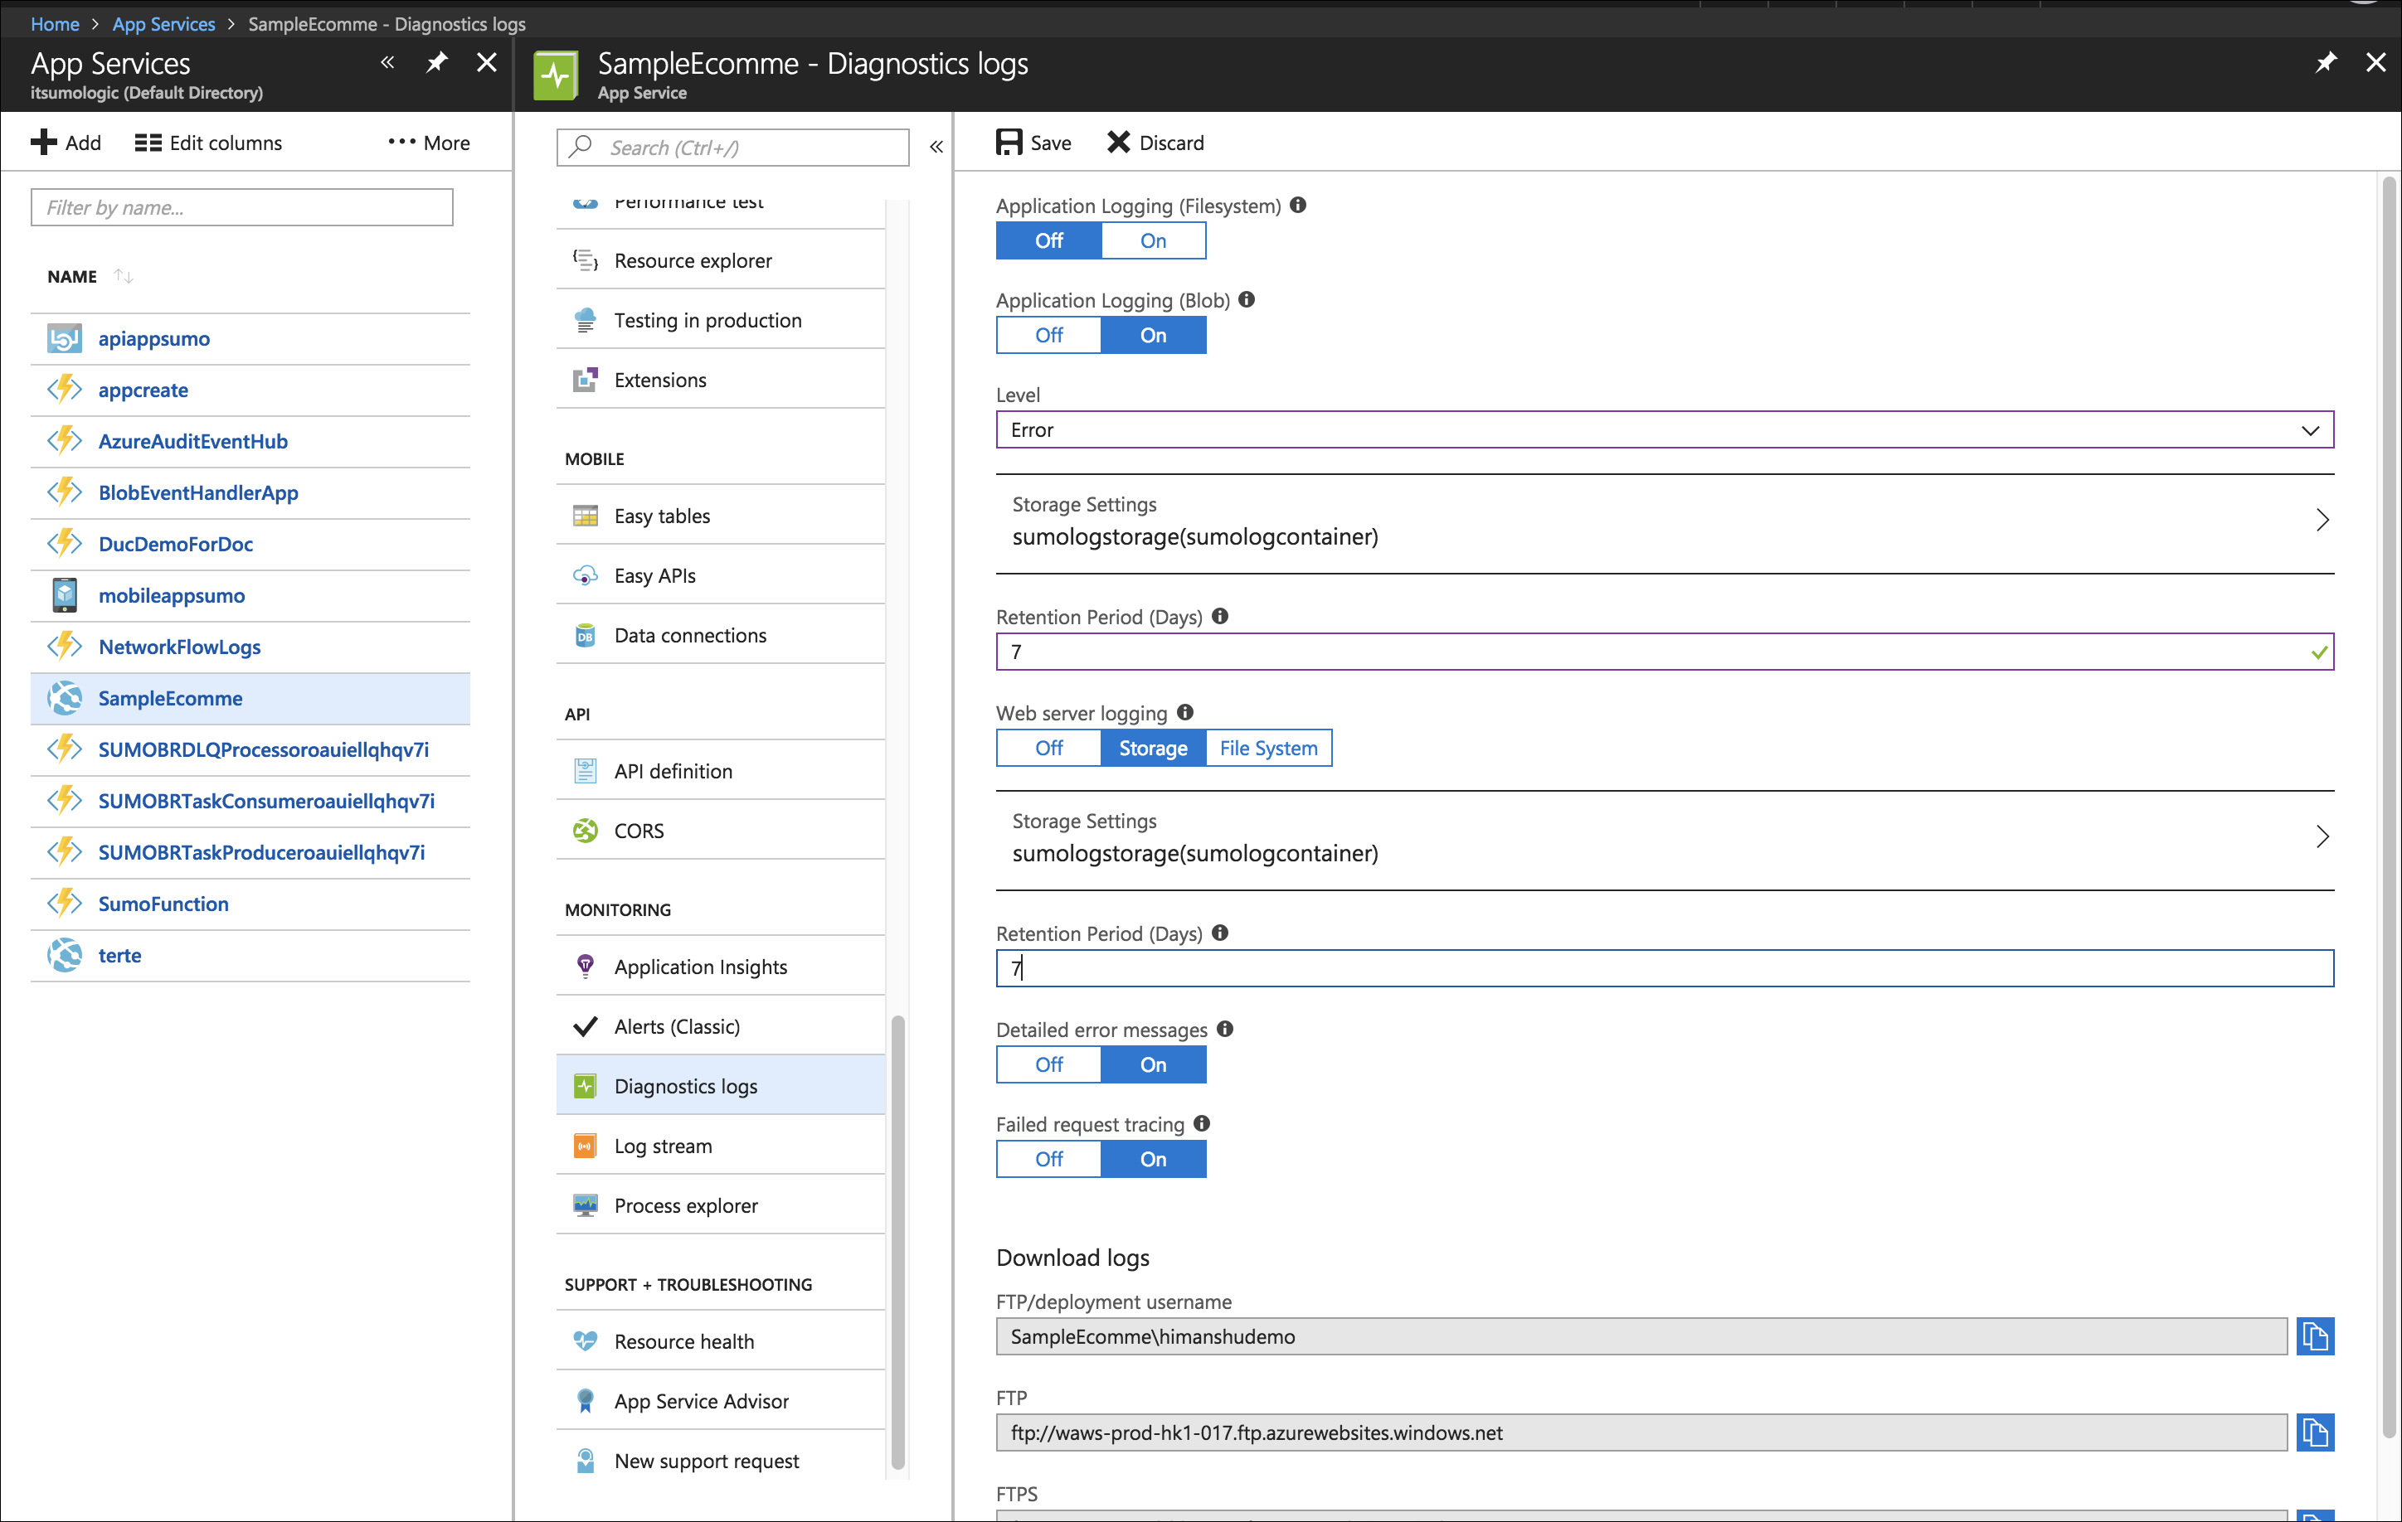Click the Save disk icon
The width and height of the screenshot is (2402, 1522).
pyautogui.click(x=1009, y=143)
